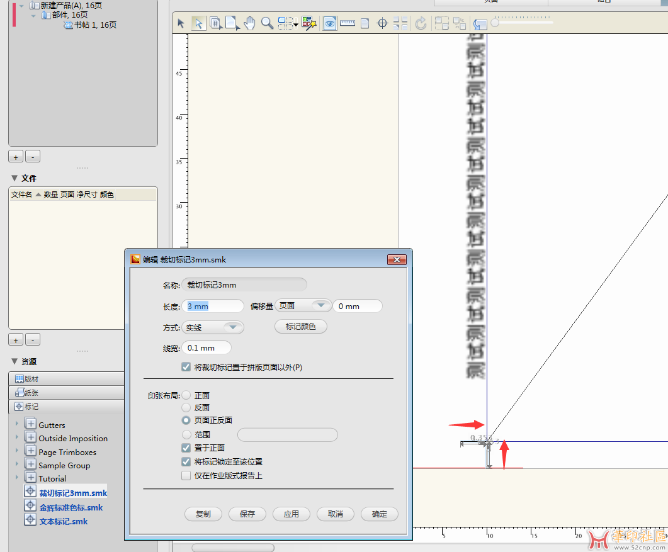Click the 金辉标准色标.smk mark icon

tap(30, 506)
